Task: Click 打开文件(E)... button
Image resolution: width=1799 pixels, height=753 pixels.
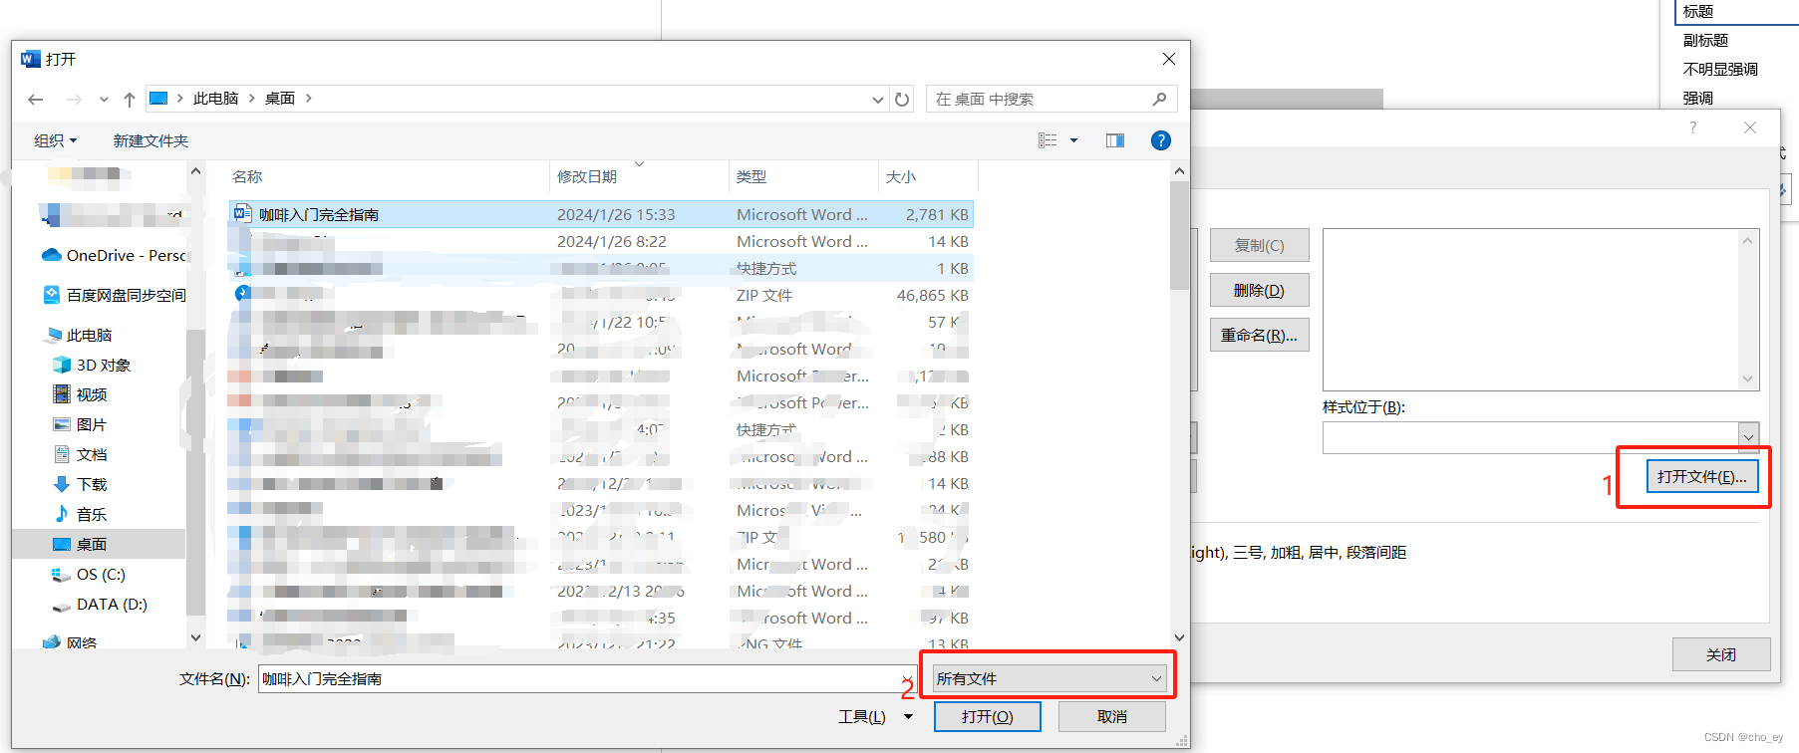Action: point(1702,476)
